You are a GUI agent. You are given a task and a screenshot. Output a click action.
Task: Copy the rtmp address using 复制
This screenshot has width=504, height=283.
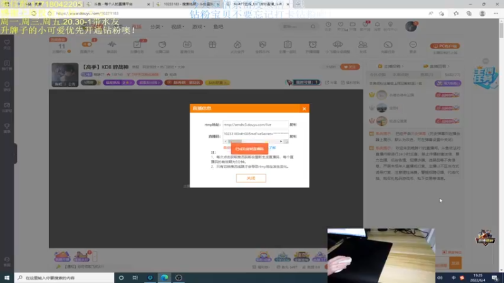point(293,125)
